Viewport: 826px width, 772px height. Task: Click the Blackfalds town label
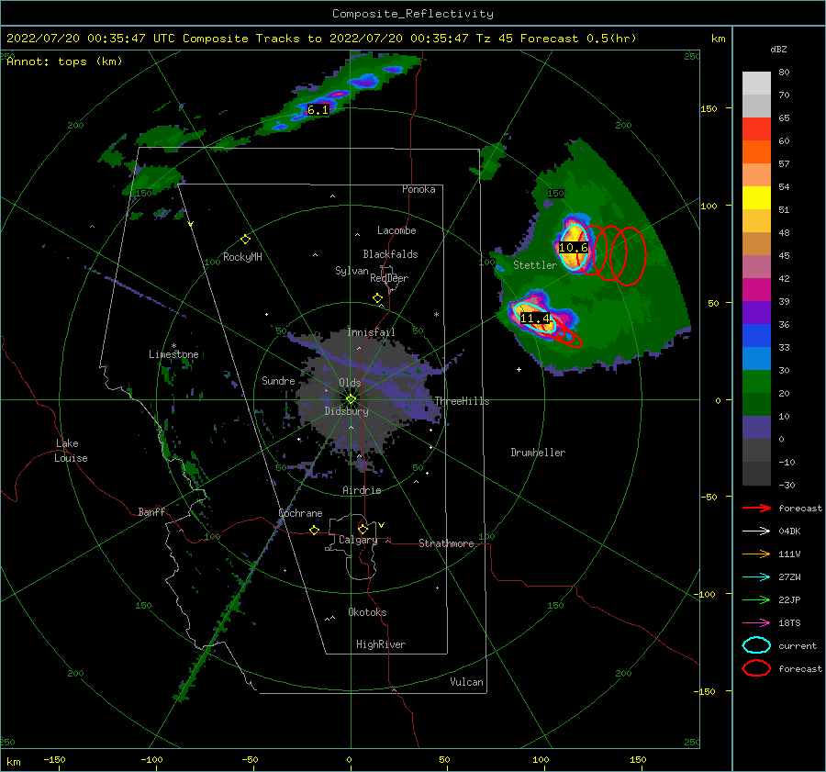click(390, 254)
